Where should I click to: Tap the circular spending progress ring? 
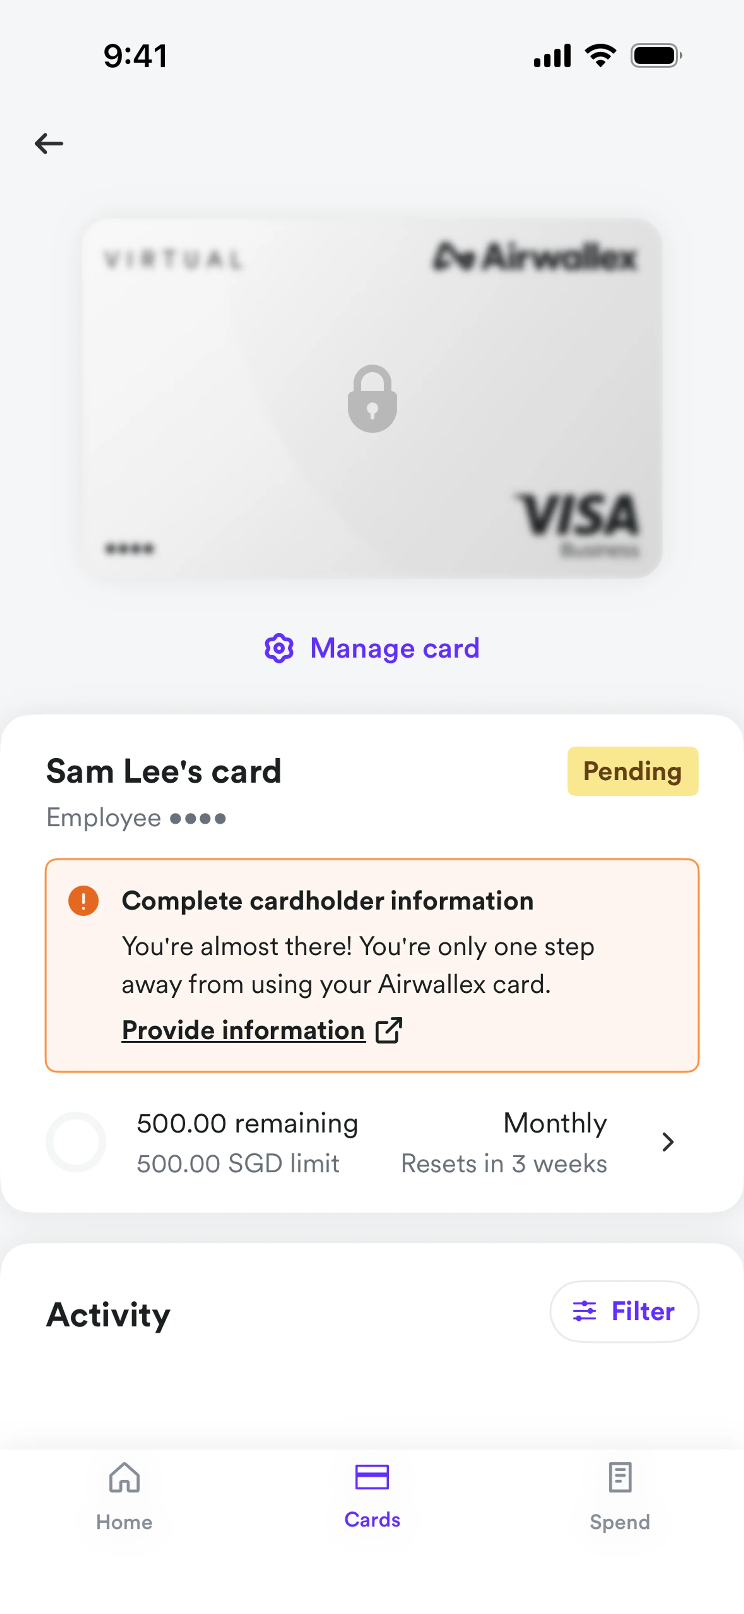[76, 1142]
